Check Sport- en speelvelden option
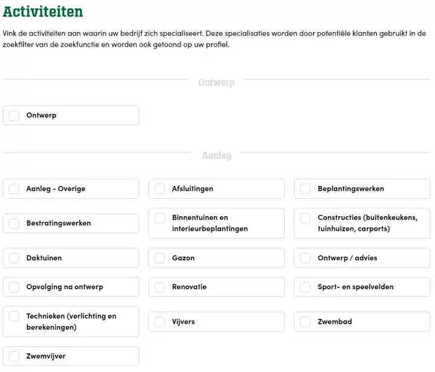 coord(305,287)
